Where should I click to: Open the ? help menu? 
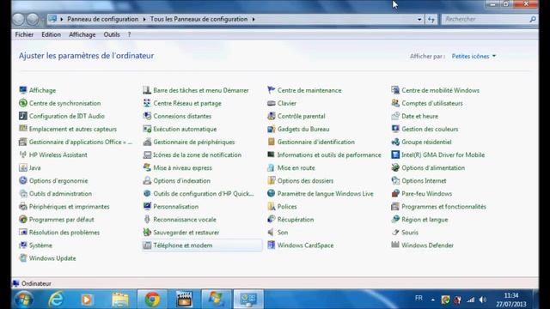(129, 34)
